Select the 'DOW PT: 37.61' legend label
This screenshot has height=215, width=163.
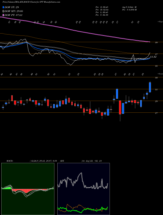(x=13, y=15)
